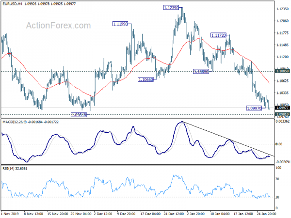Click the 1.10660 low price label
291x218 pixels.
tap(146, 79)
